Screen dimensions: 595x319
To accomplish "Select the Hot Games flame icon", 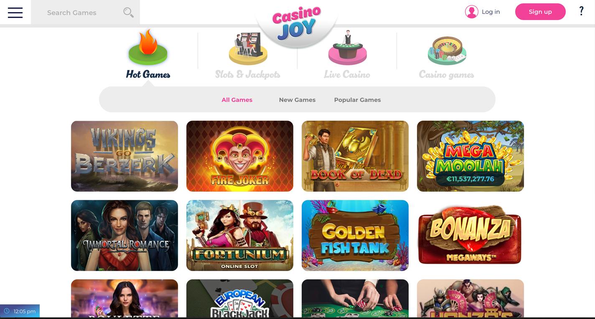I will pos(148,47).
